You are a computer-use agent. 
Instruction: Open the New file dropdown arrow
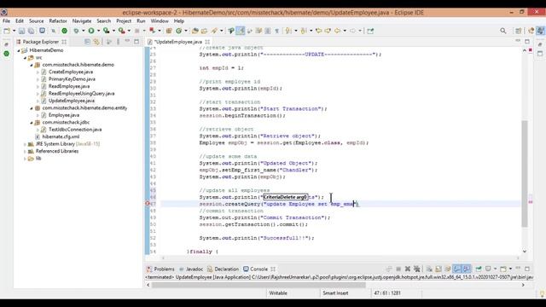(x=14, y=31)
